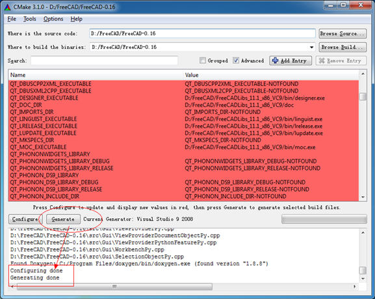Click the 'Configuring done' log line

tap(36, 271)
